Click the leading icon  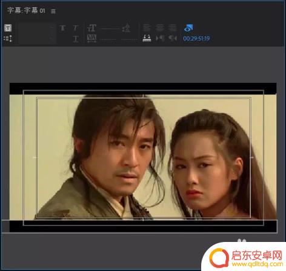(127, 28)
